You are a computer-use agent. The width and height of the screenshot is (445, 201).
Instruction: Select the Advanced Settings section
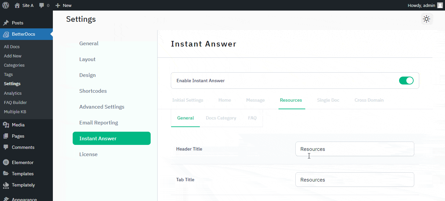tap(101, 107)
